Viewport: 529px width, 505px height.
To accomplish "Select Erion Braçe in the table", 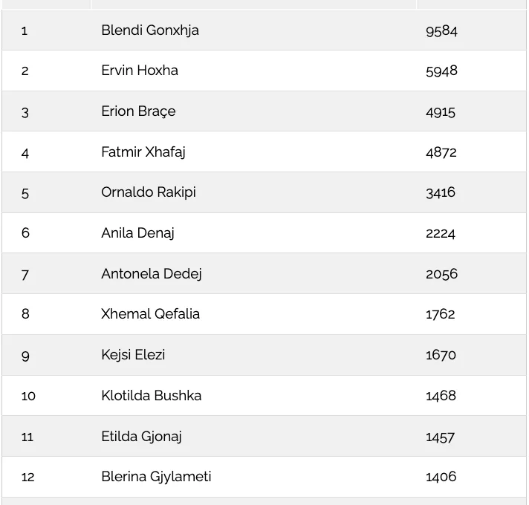I will 138,111.
